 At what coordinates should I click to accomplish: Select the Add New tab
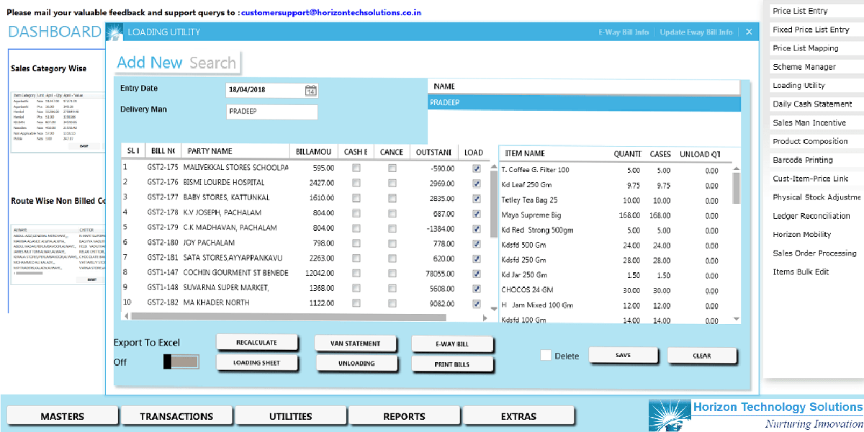click(150, 63)
